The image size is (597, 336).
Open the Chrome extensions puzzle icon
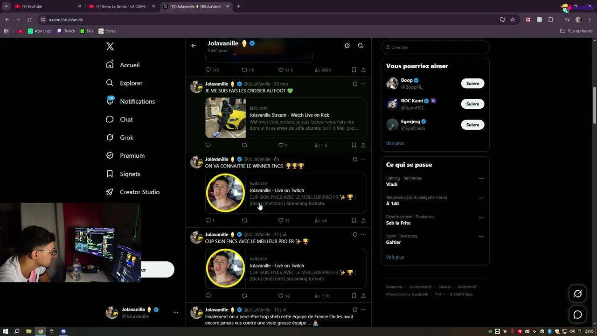click(551, 20)
